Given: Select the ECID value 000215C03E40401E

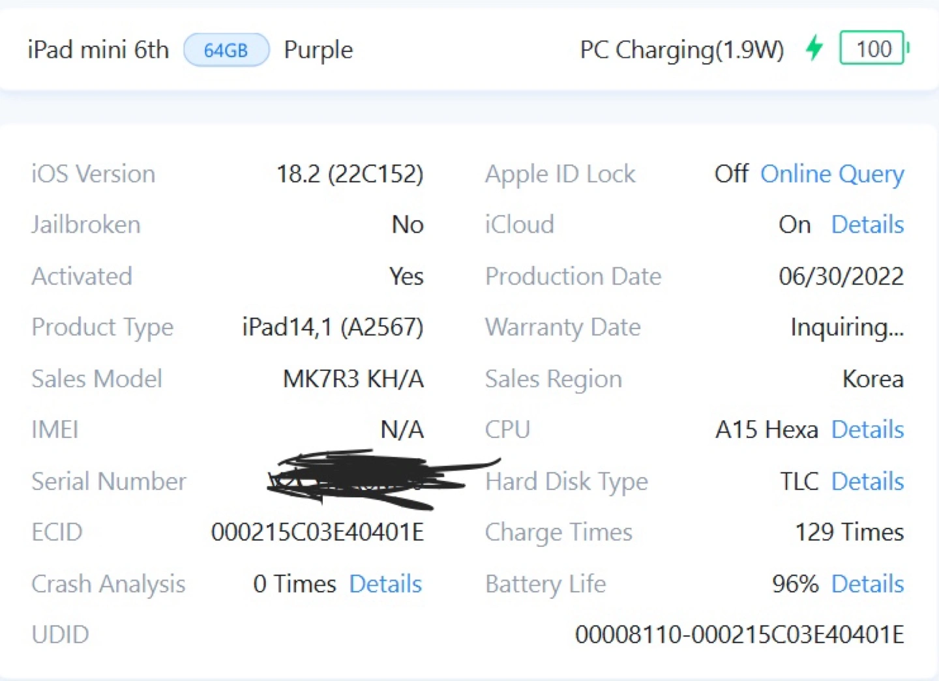Looking at the screenshot, I should point(318,532).
